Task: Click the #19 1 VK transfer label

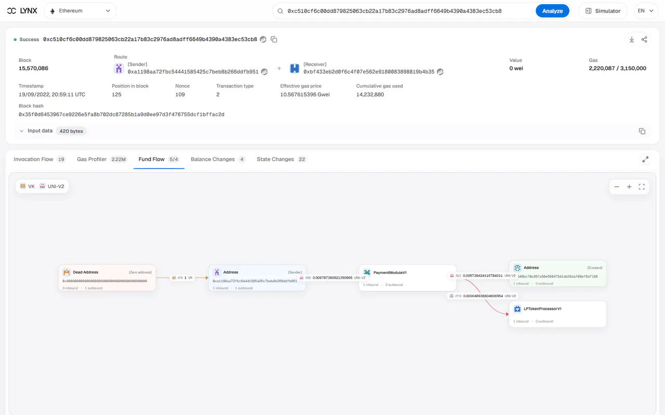Action: [x=182, y=278]
